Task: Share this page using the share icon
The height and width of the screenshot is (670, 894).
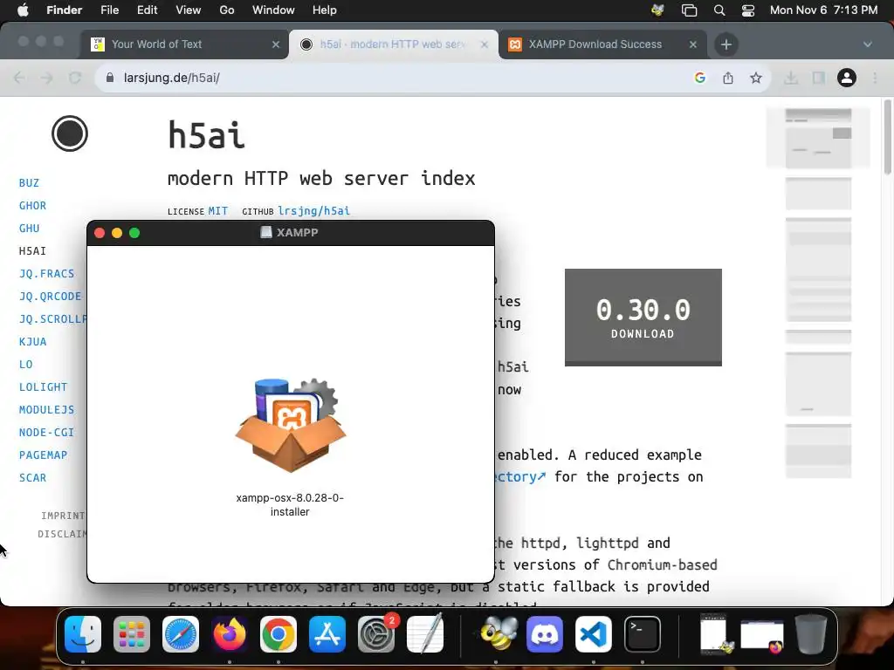Action: (728, 78)
